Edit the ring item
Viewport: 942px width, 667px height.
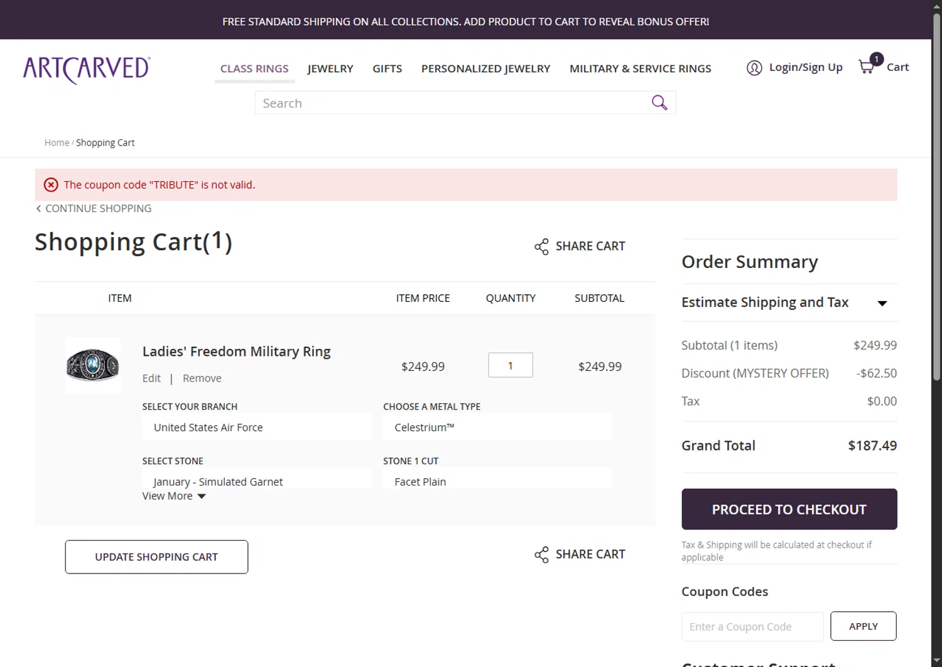click(151, 378)
